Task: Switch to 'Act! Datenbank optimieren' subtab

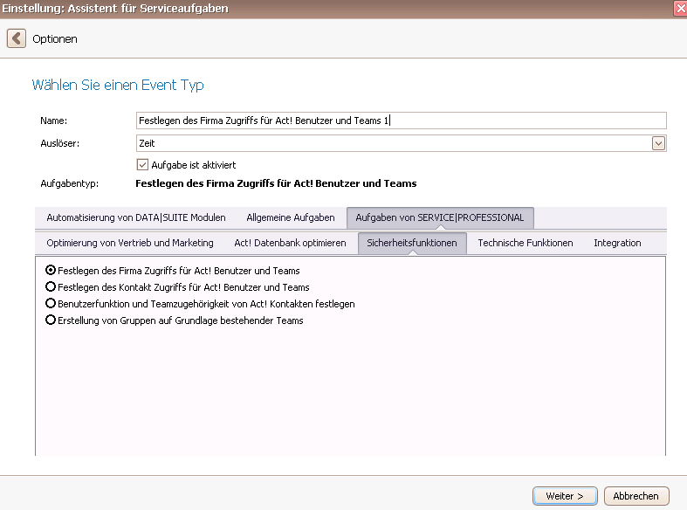Action: (290, 243)
